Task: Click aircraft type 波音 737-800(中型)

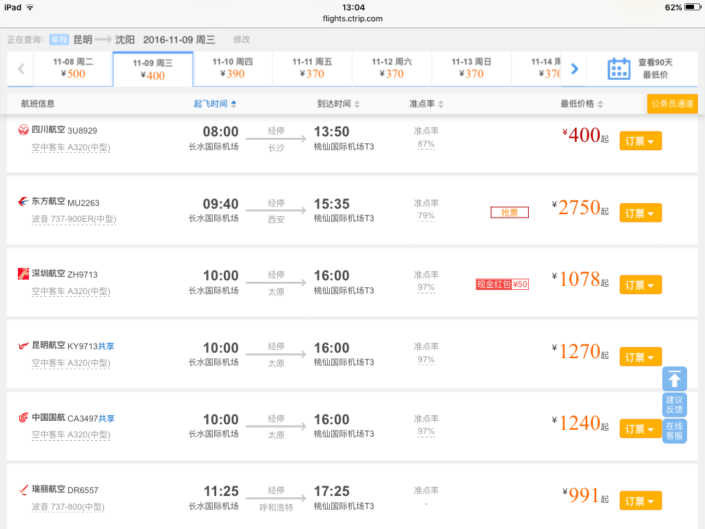Action: pyautogui.click(x=68, y=507)
